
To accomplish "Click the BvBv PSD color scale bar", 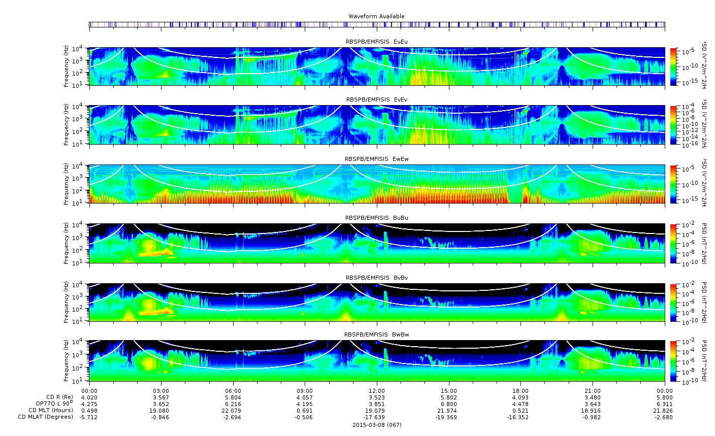I will (x=673, y=303).
